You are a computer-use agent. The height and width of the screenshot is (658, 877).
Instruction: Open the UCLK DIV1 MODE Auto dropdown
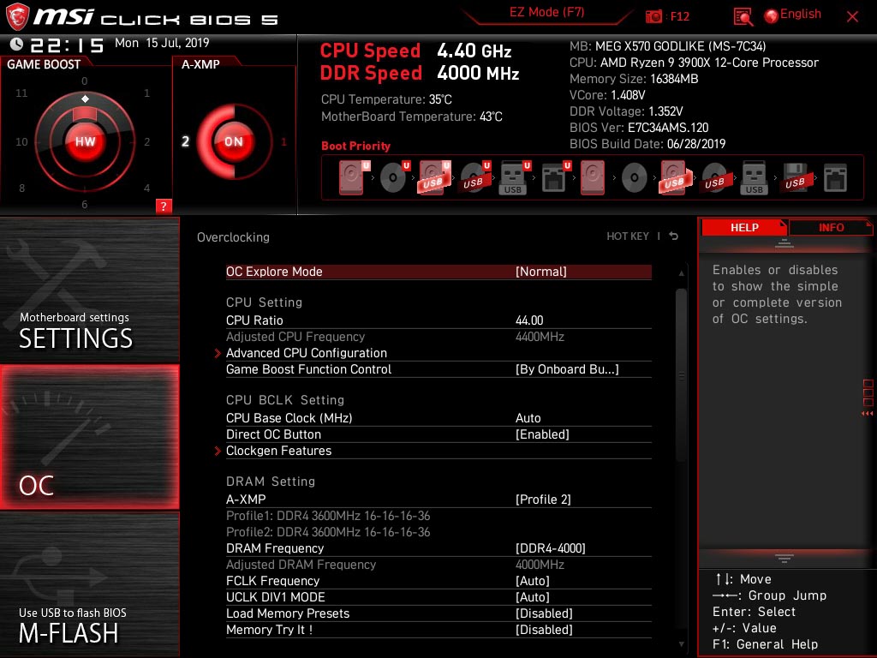click(533, 597)
